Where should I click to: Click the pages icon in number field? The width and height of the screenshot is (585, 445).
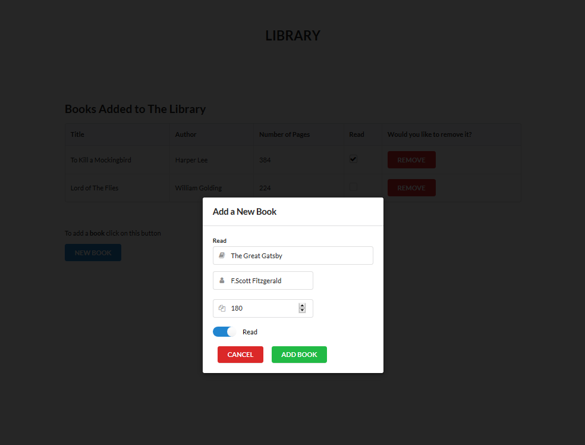(x=222, y=308)
